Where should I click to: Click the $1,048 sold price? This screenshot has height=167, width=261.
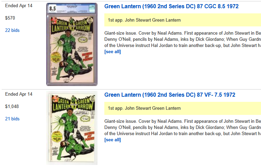pos(12,106)
